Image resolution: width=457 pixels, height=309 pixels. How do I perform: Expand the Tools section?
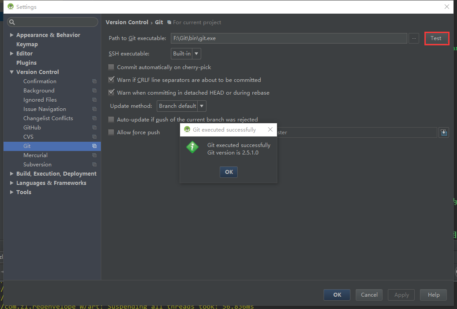(x=11, y=192)
